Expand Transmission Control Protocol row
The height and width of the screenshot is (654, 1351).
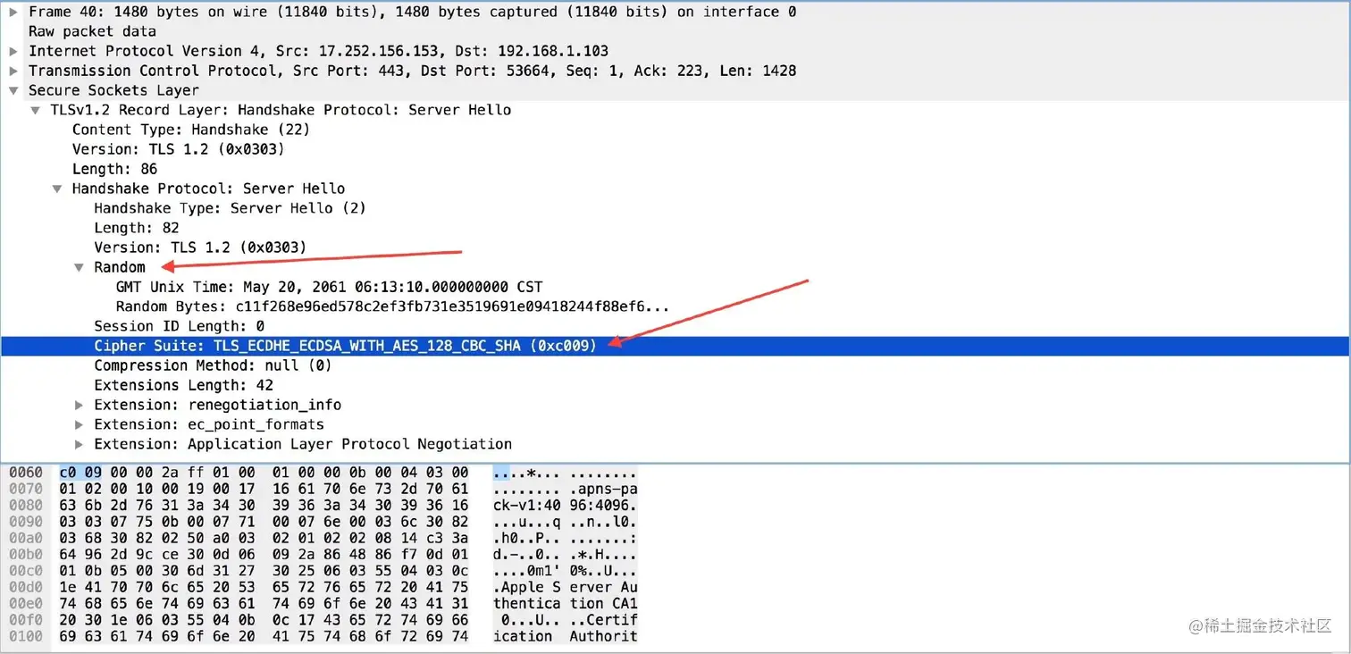click(x=13, y=71)
